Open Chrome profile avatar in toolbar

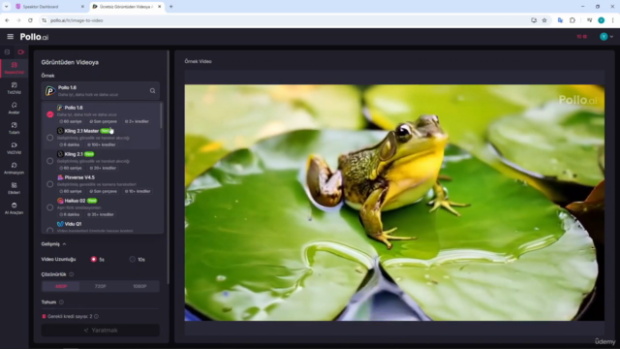(601, 20)
